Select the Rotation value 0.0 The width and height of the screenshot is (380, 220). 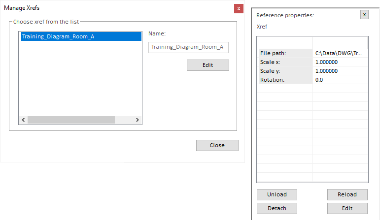tap(340, 80)
